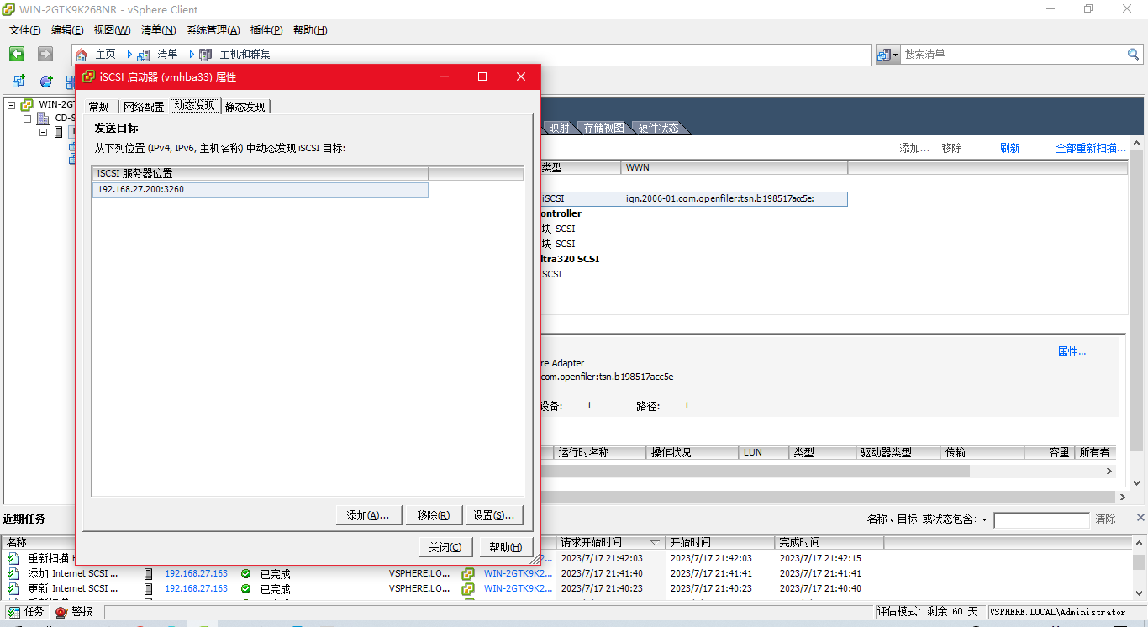This screenshot has height=627, width=1148.
Task: Click the host server icon in tree
Action: 58,132
